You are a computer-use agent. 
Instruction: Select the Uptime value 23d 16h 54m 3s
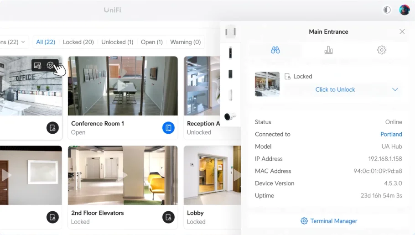(381, 195)
